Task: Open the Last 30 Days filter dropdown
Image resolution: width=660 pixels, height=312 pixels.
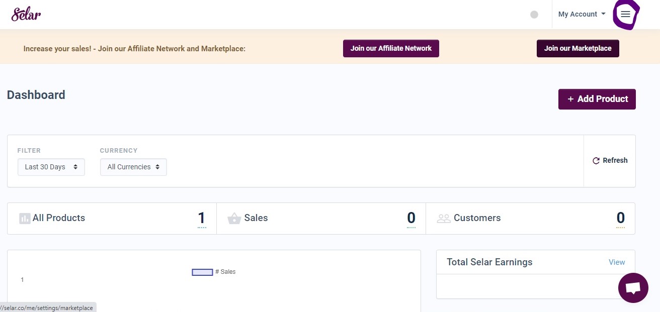Action: pos(51,167)
